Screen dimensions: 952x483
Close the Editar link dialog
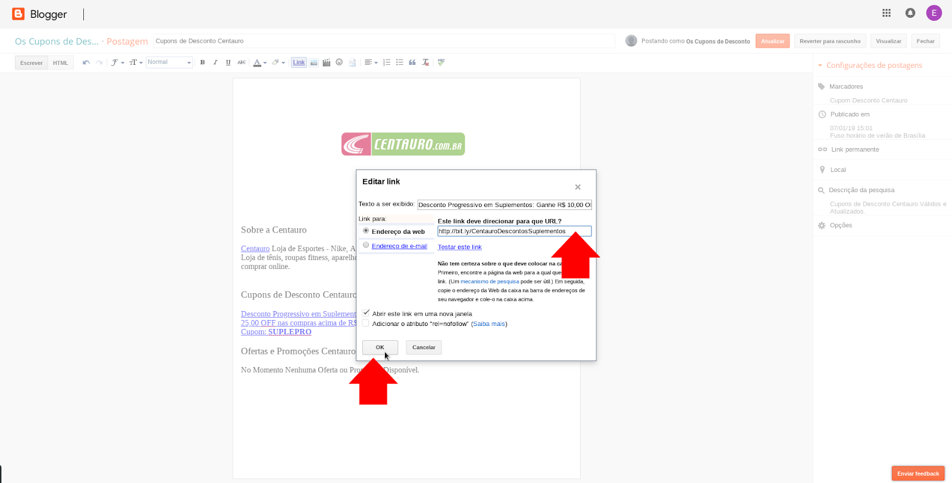578,187
